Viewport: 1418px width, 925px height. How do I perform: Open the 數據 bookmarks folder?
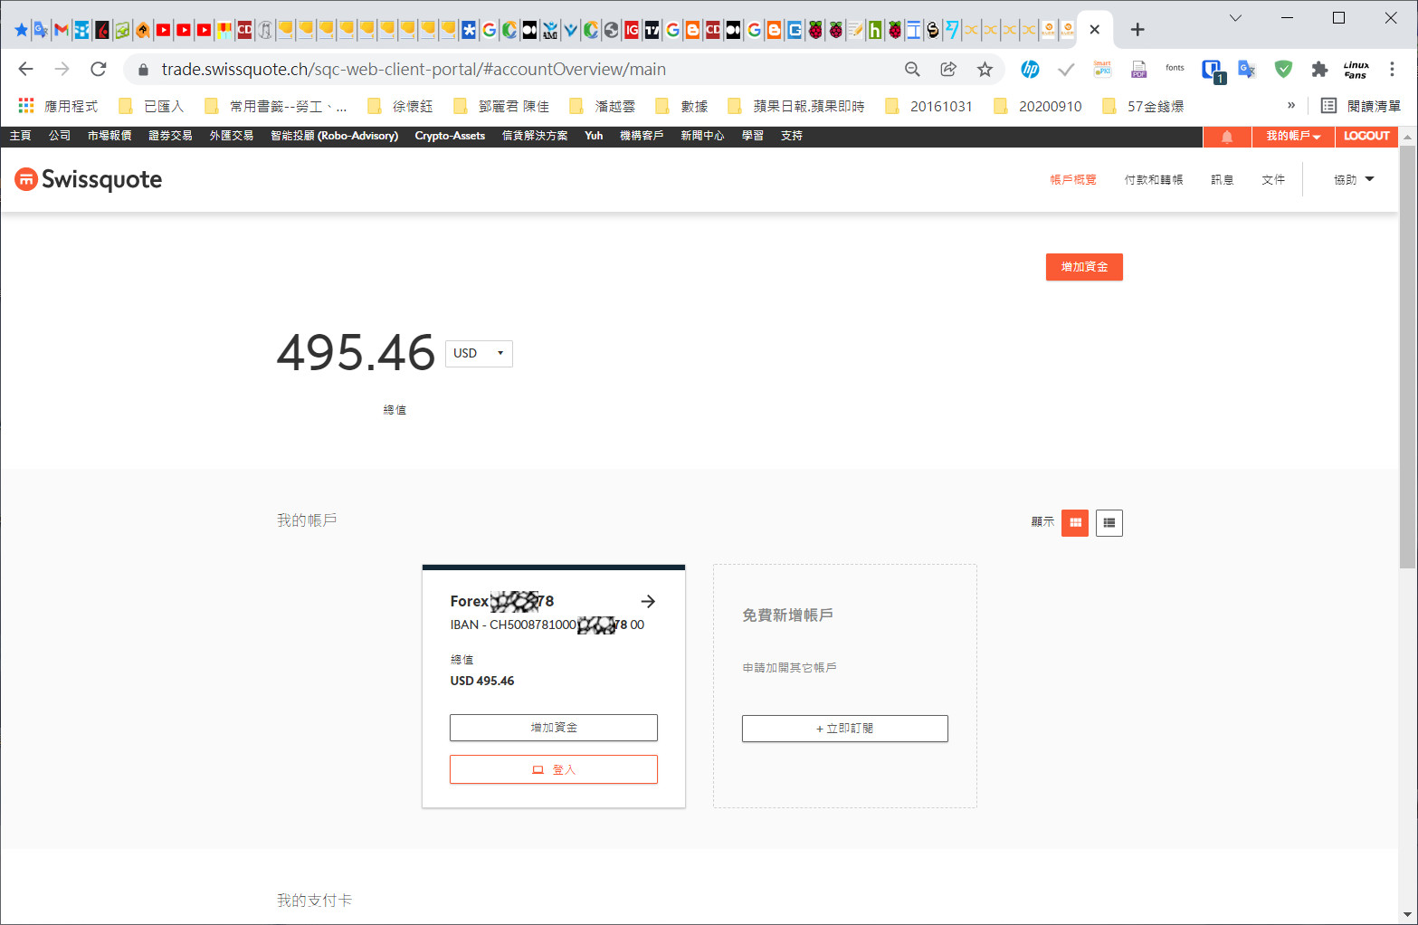click(x=682, y=106)
